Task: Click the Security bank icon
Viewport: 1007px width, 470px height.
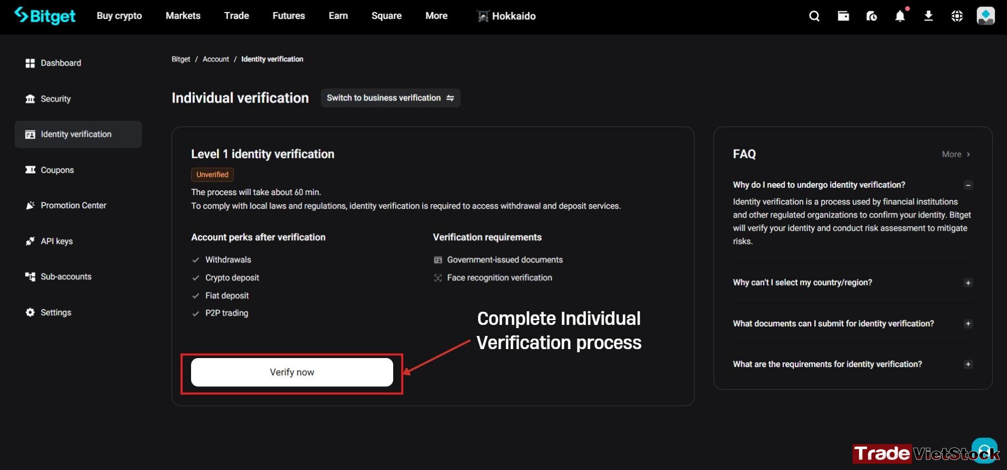Action: (x=30, y=99)
